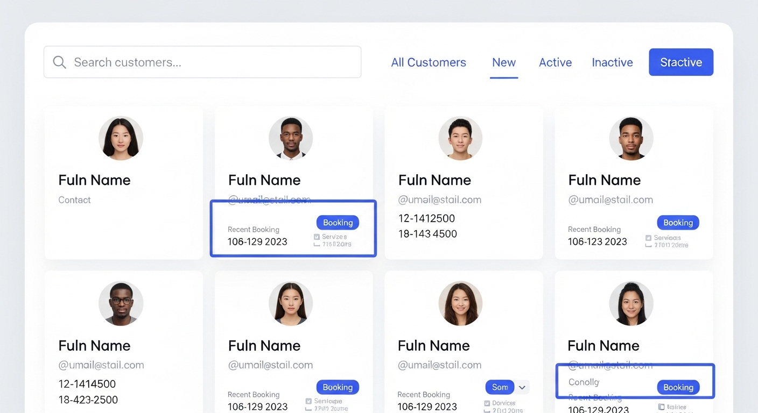The width and height of the screenshot is (758, 413).
Task: Toggle checkbox under Booking in second bottom card
Action: (308, 401)
